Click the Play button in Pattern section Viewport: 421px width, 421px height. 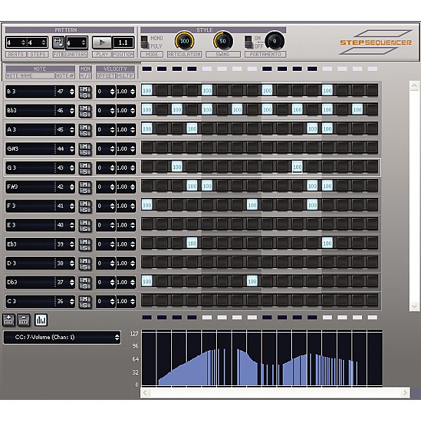[x=102, y=42]
